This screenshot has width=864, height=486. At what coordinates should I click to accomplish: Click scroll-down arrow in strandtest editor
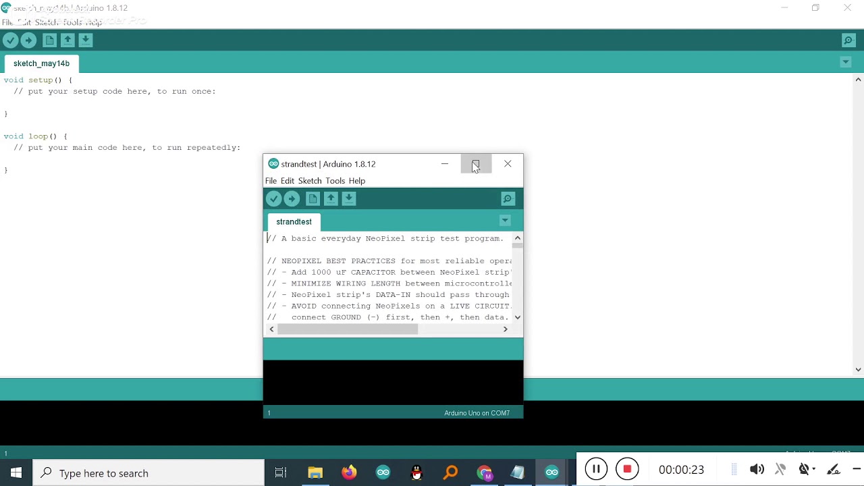pyautogui.click(x=518, y=317)
